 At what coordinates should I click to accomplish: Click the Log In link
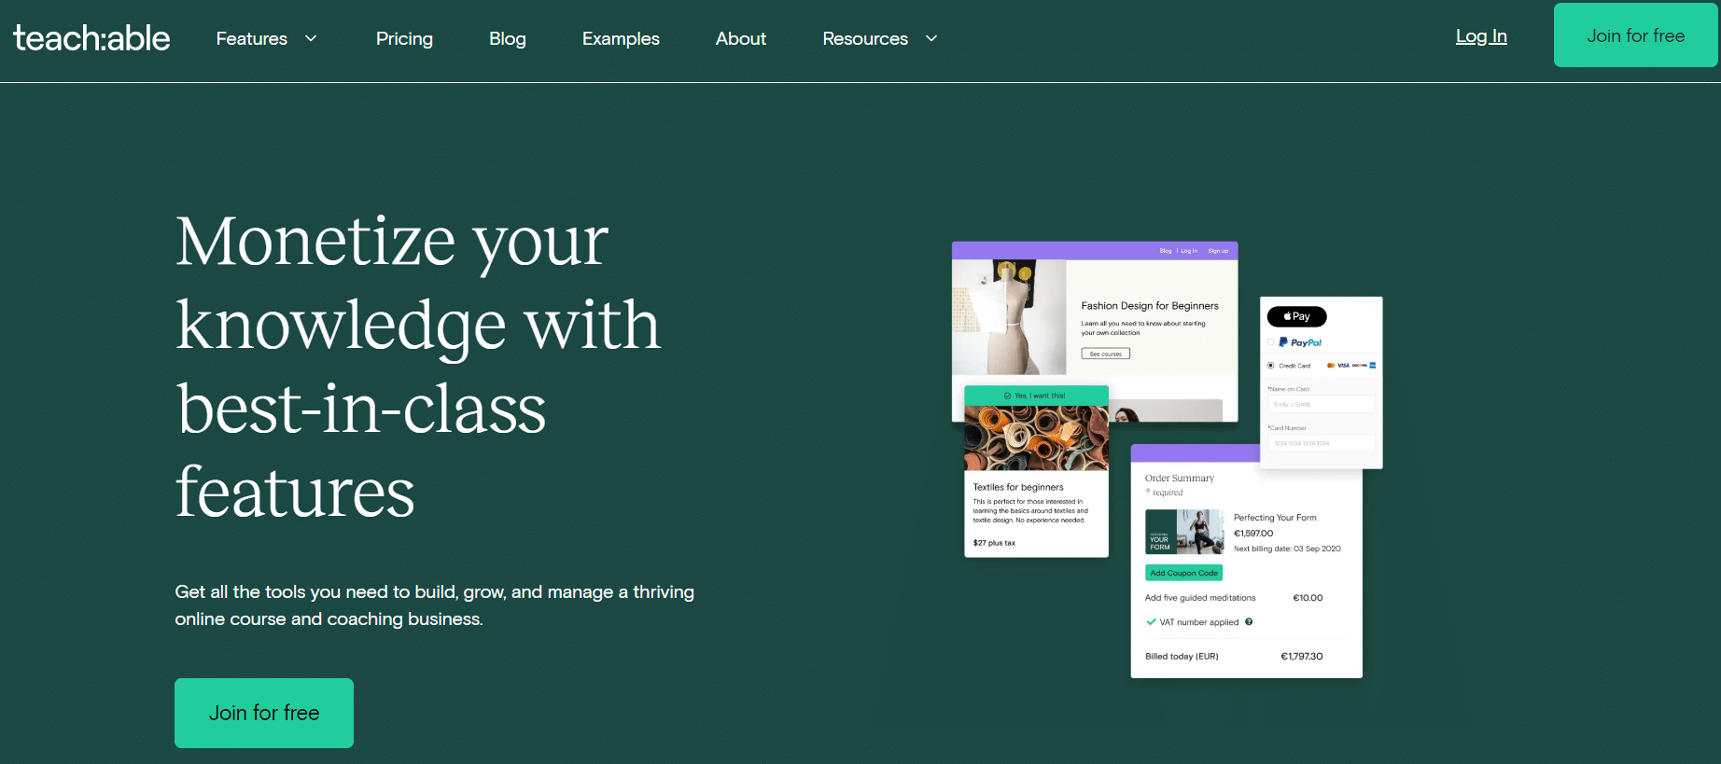click(x=1481, y=36)
